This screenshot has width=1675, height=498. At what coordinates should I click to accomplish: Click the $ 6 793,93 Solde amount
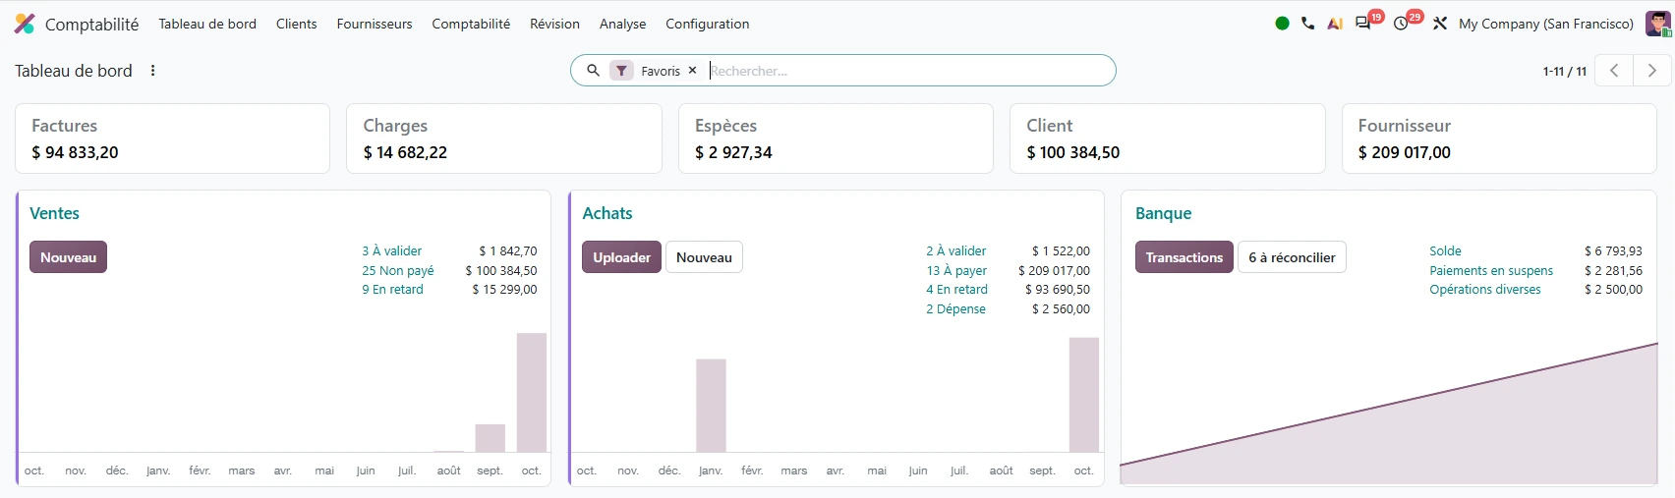1613,251
